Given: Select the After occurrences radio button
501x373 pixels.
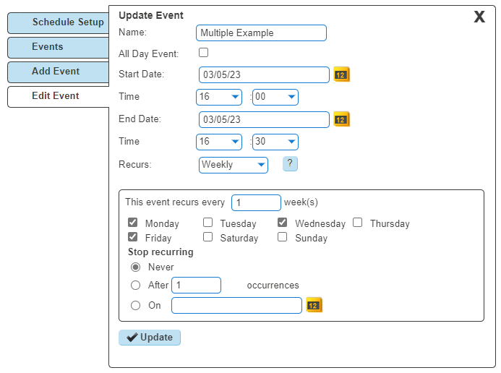Looking at the screenshot, I should pyautogui.click(x=135, y=285).
